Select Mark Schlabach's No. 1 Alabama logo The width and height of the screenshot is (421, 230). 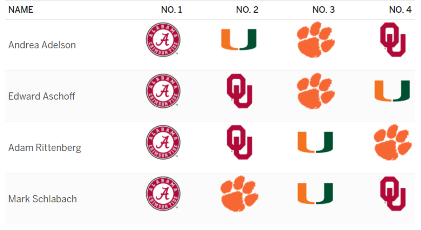tap(163, 194)
